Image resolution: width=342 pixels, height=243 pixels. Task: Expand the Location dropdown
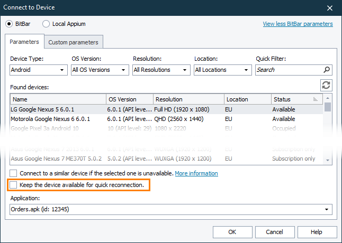(222, 70)
